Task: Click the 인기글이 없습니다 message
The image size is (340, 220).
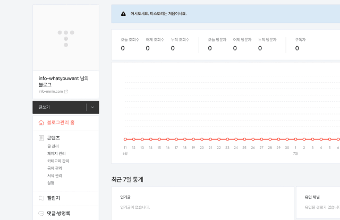Action: click(x=135, y=207)
